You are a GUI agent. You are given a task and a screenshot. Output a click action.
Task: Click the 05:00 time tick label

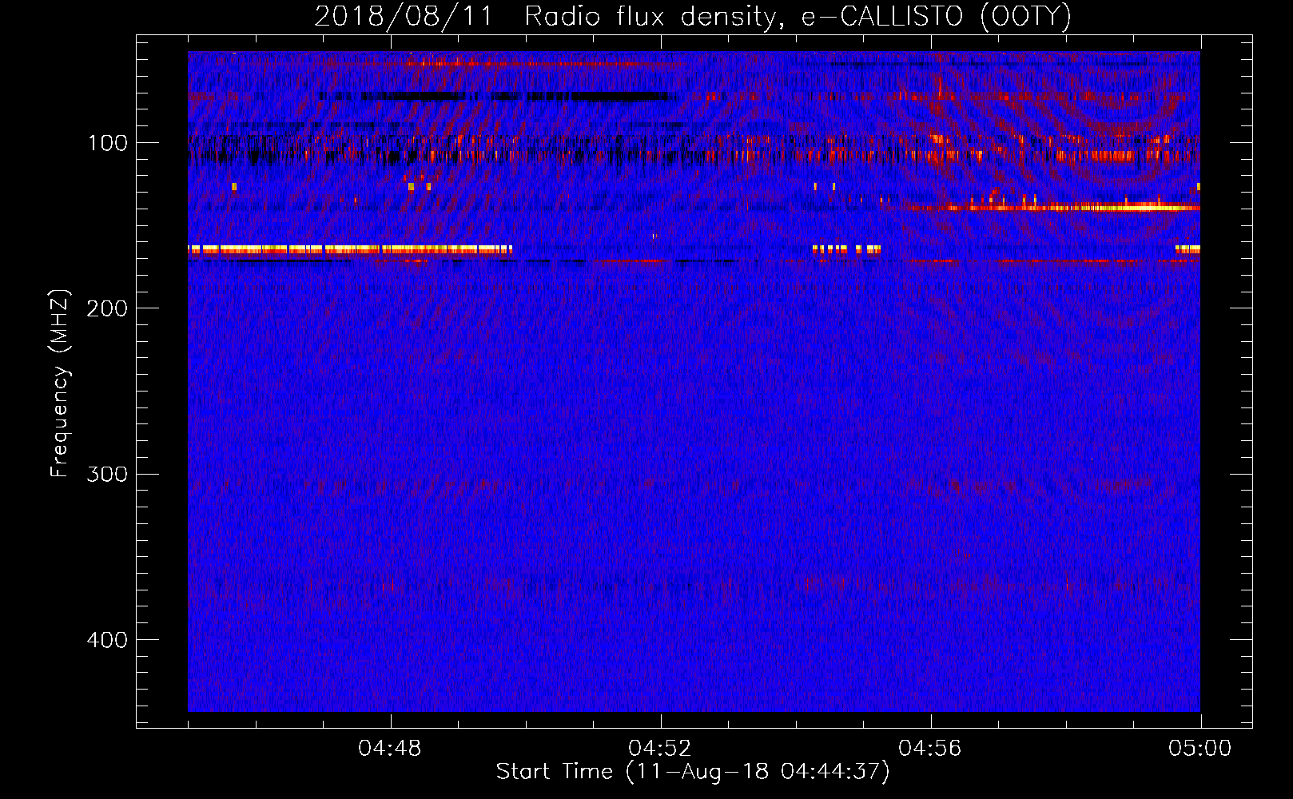point(1200,749)
